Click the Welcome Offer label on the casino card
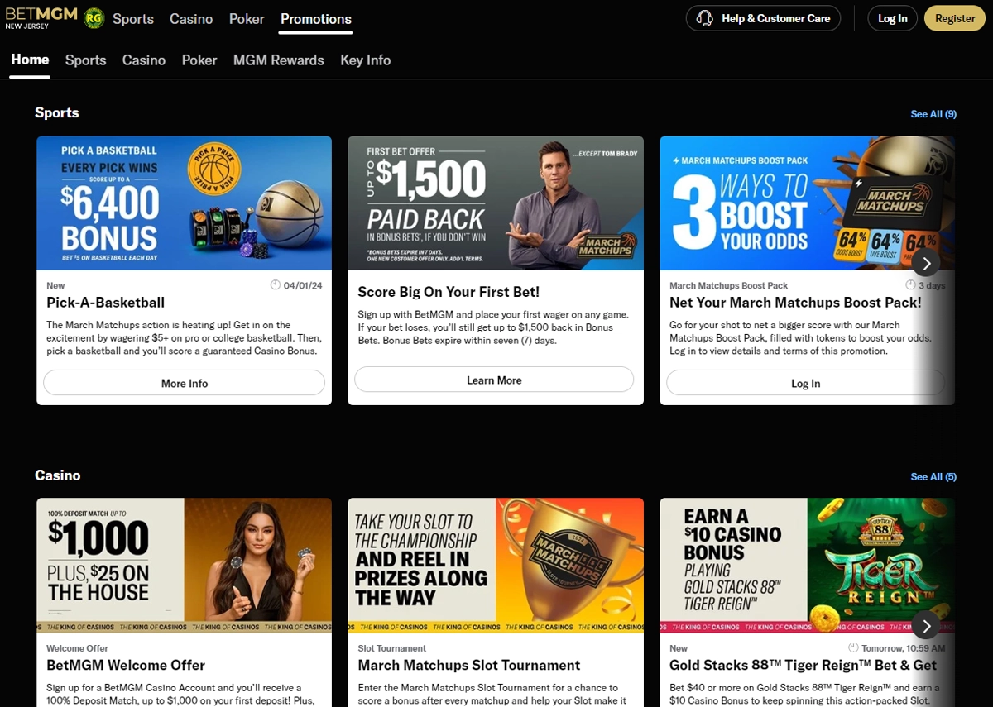Viewport: 993px width, 707px height. tap(77, 648)
